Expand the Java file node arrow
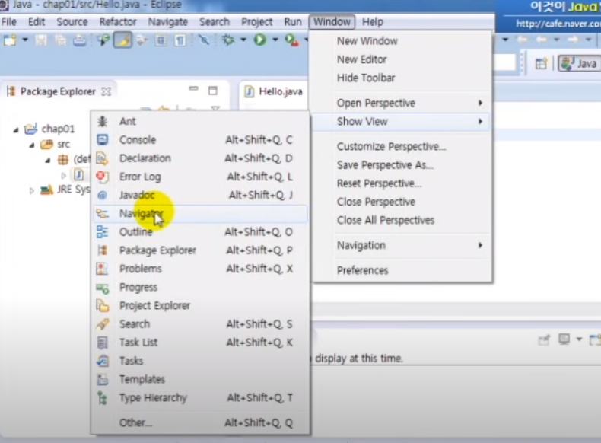 tap(64, 175)
